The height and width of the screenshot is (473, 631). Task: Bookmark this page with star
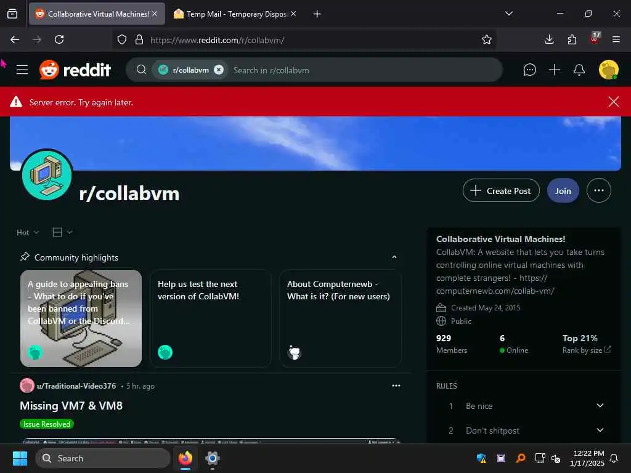pos(487,39)
